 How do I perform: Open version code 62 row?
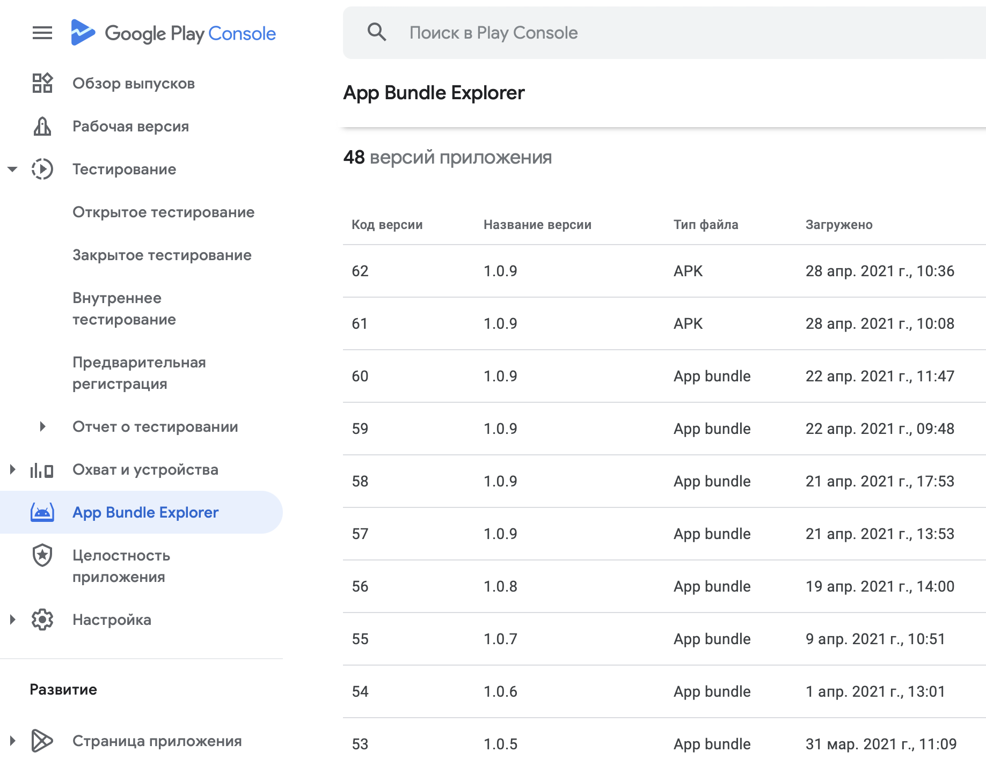[664, 271]
